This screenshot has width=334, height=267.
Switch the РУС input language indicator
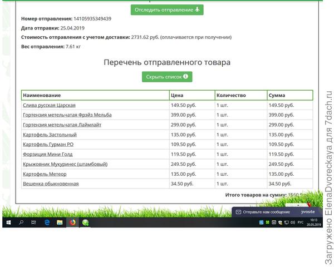coord(300,222)
